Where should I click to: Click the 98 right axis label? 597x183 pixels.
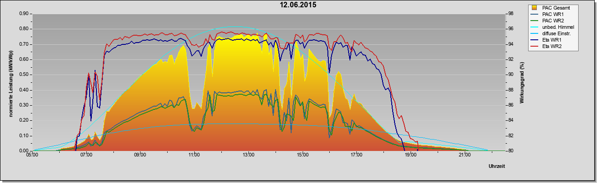(x=507, y=14)
